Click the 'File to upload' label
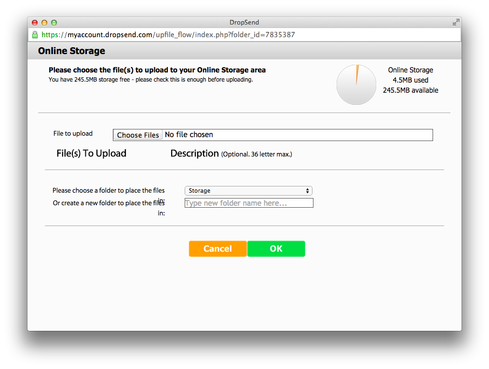489x369 pixels. [x=73, y=133]
